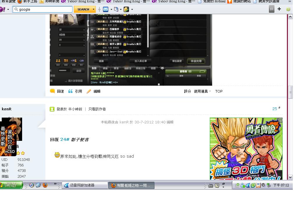
Task: Click the green author icon beside 發表於
Action: coord(52,109)
